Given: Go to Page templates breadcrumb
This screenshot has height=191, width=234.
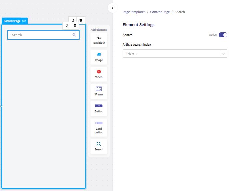Looking at the screenshot, I should 134,12.
